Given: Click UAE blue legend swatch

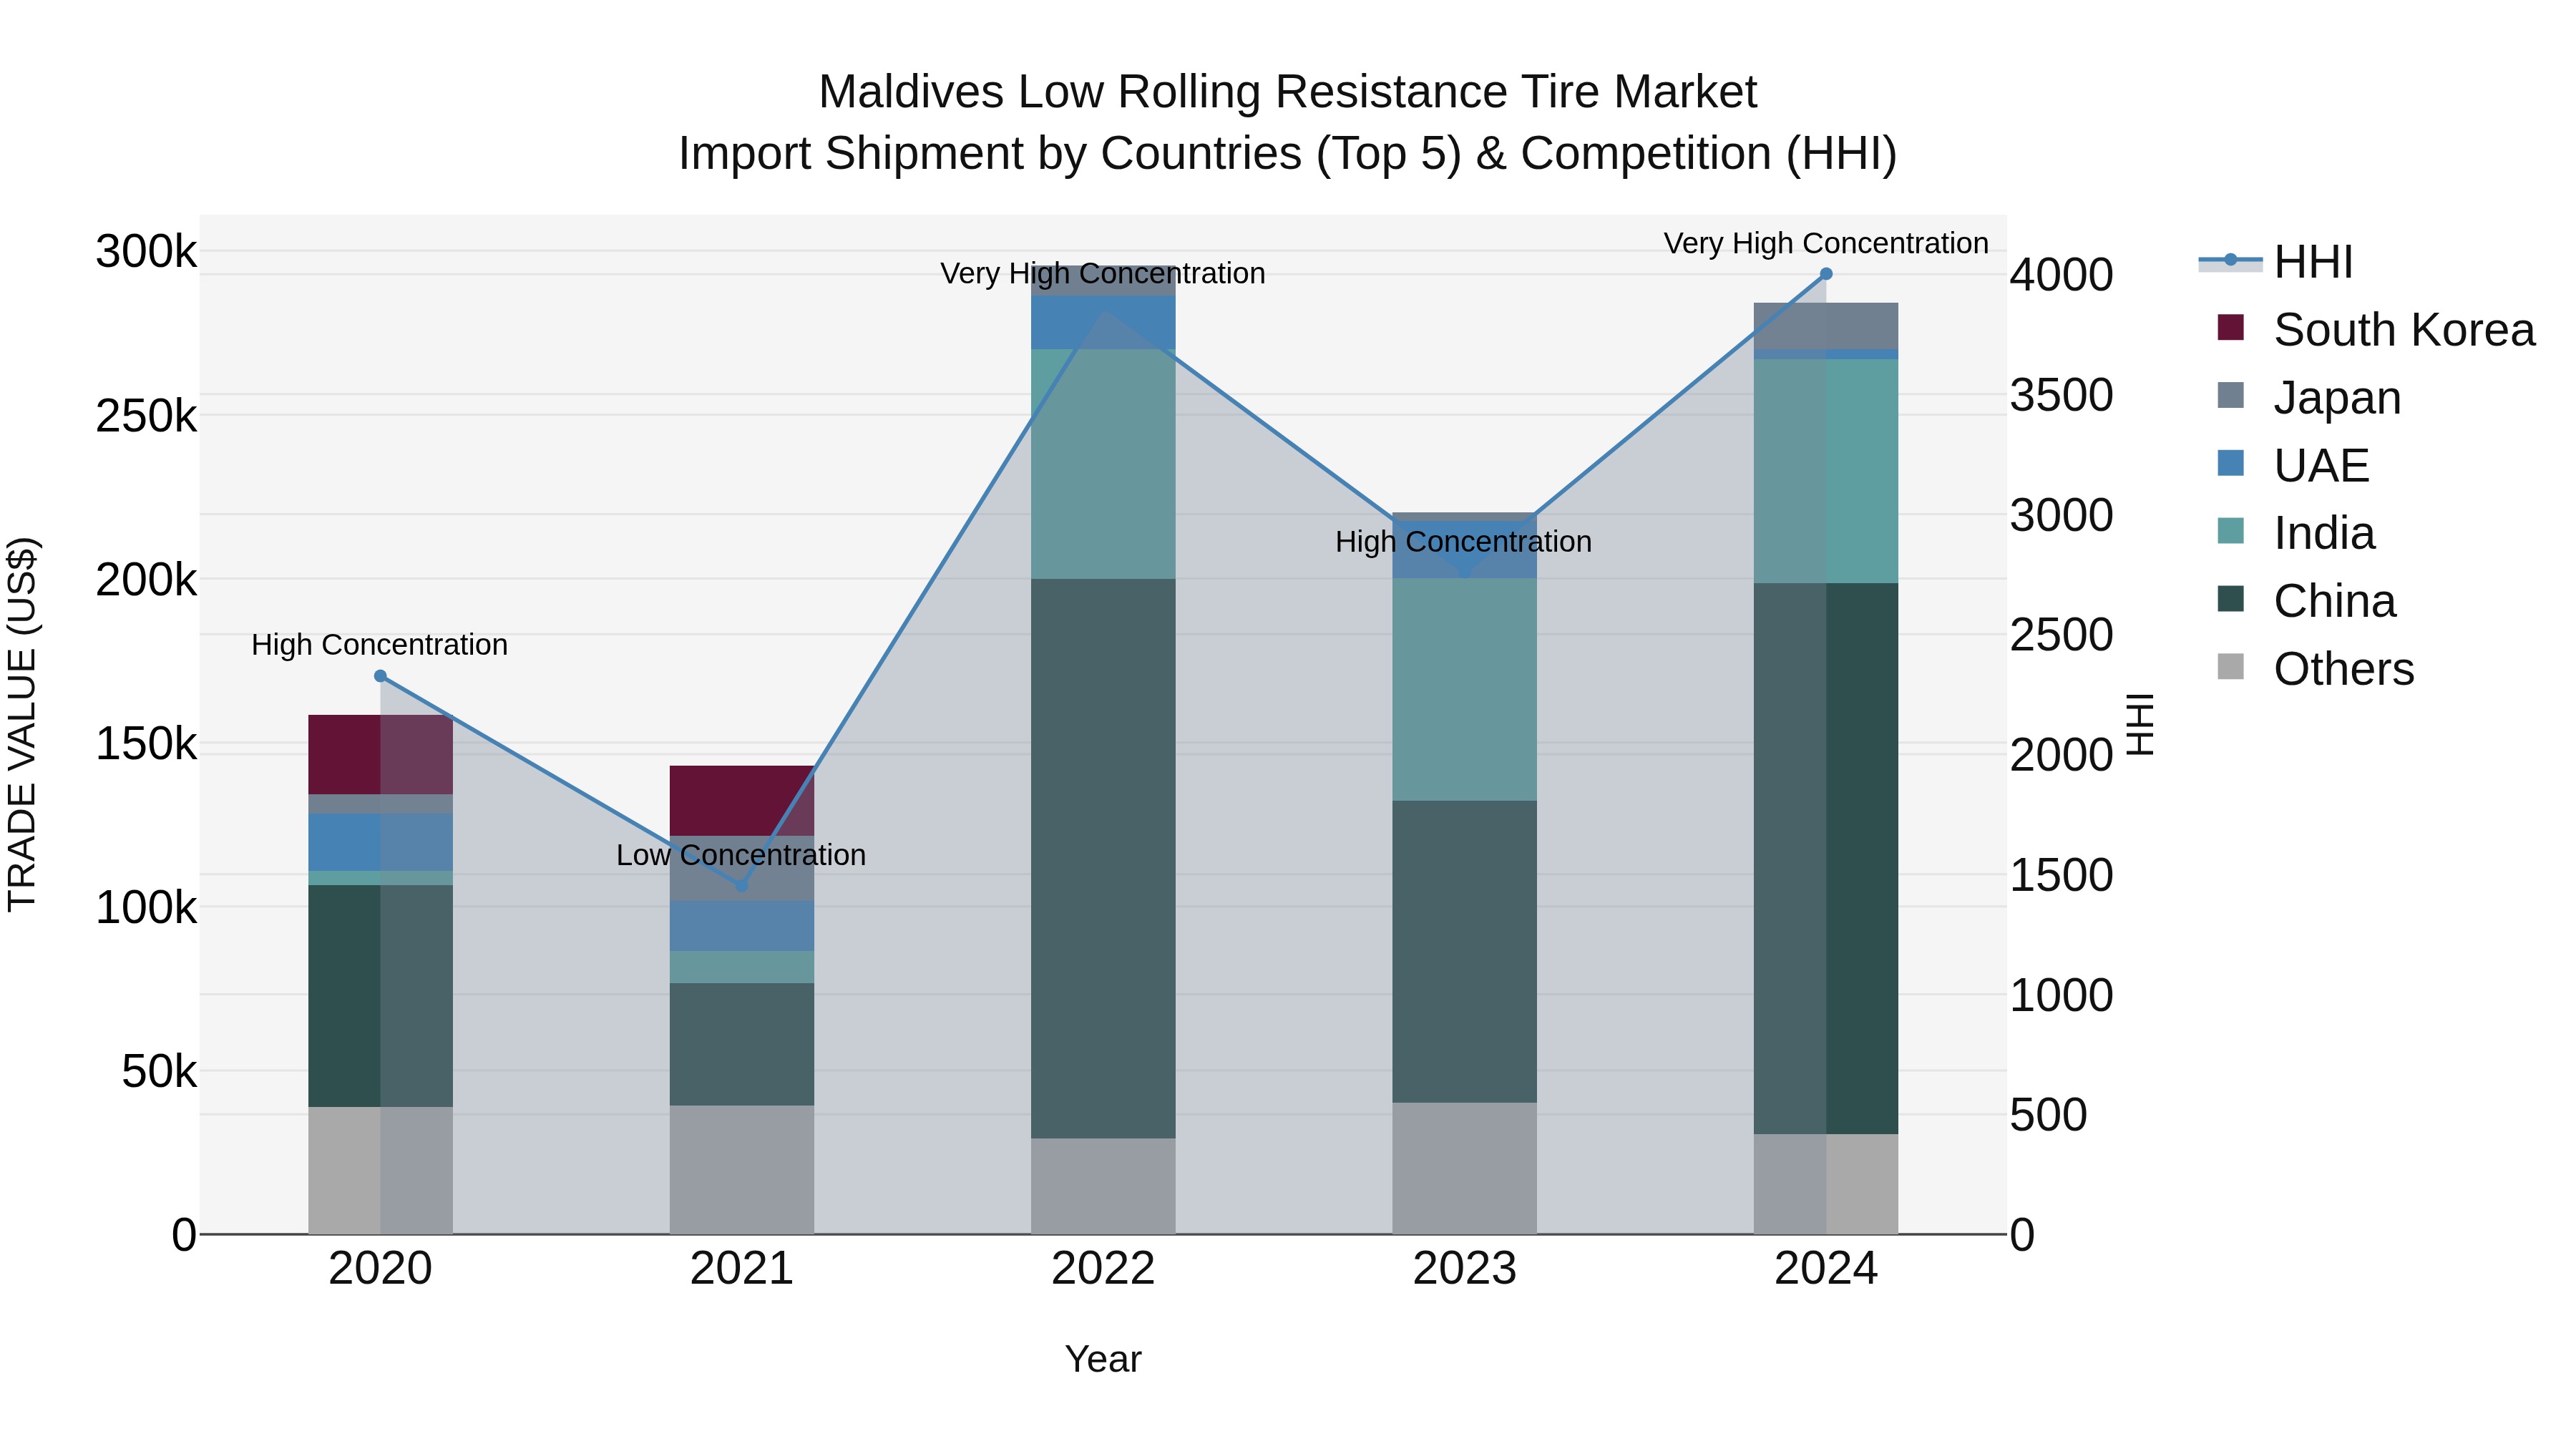Looking at the screenshot, I should (x=2230, y=463).
